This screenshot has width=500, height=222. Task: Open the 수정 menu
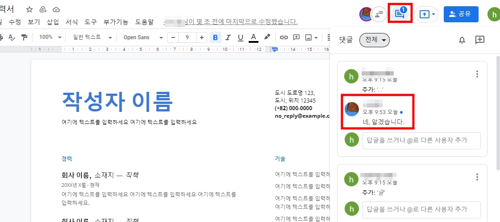(15, 22)
